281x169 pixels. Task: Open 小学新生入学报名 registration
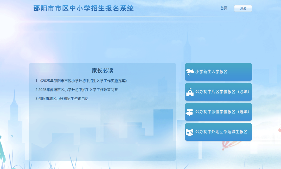219,72
